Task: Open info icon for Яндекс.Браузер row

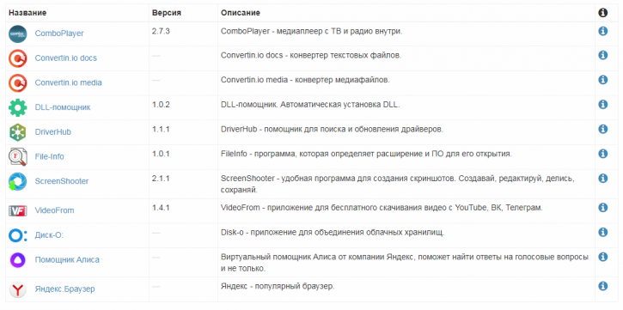Action: 602,286
